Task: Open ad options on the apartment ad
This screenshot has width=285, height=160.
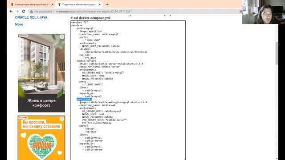Action: coord(62,37)
